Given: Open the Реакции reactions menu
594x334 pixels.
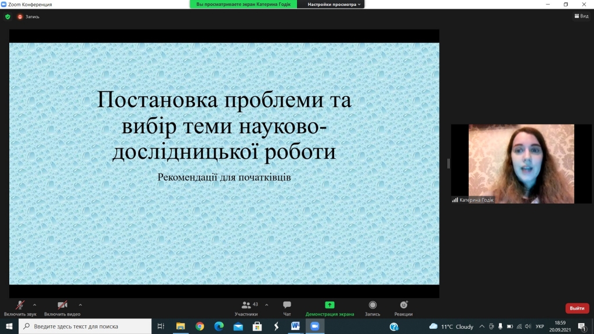Looking at the screenshot, I should [404, 306].
